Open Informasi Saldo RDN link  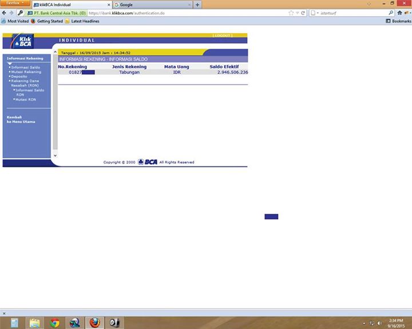[x=30, y=92]
